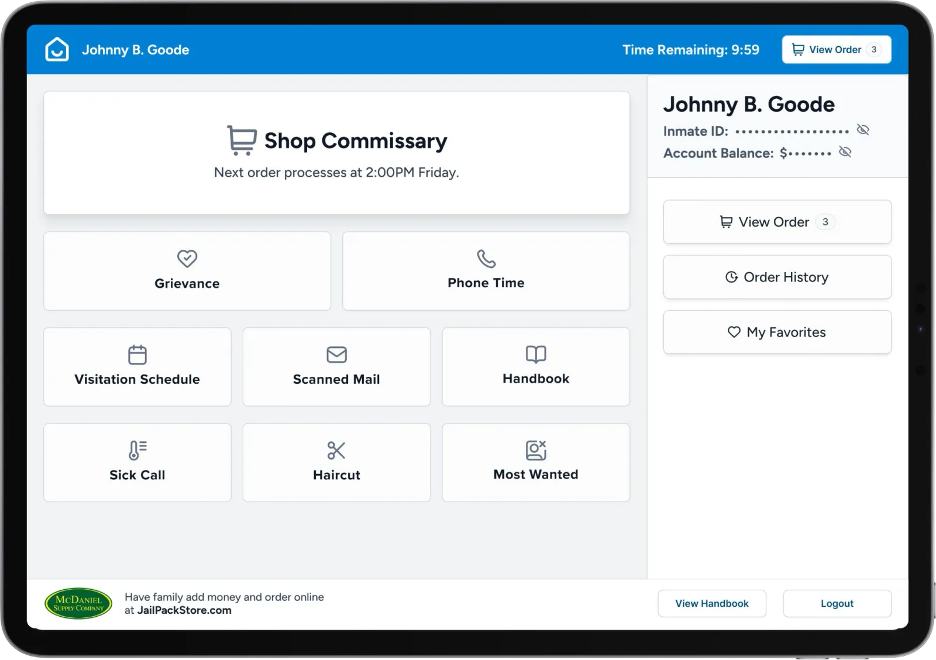The width and height of the screenshot is (936, 660).
Task: Click the cart icon in sidebar View Order
Action: point(726,222)
